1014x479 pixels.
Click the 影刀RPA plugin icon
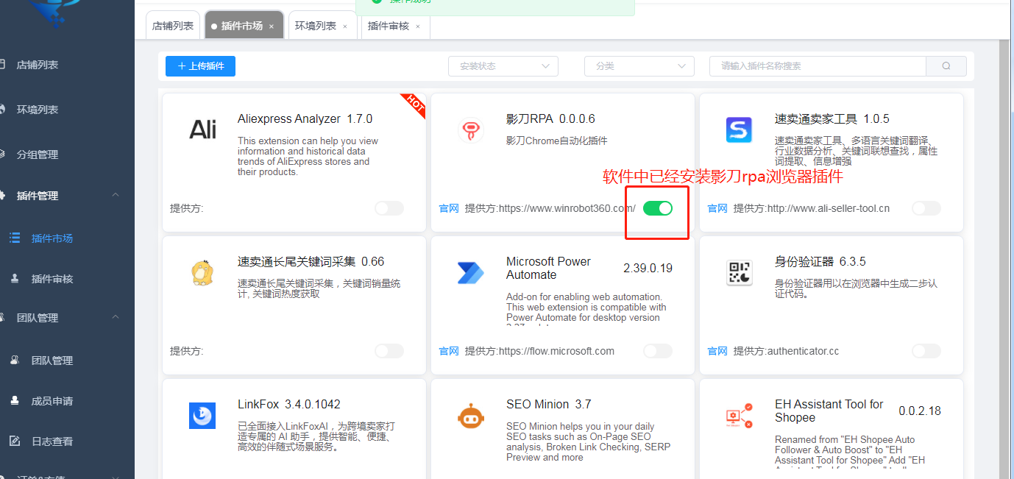pyautogui.click(x=471, y=130)
